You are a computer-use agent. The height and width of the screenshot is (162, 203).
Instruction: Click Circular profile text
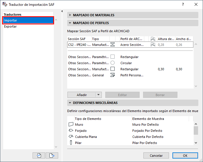pos(126,63)
